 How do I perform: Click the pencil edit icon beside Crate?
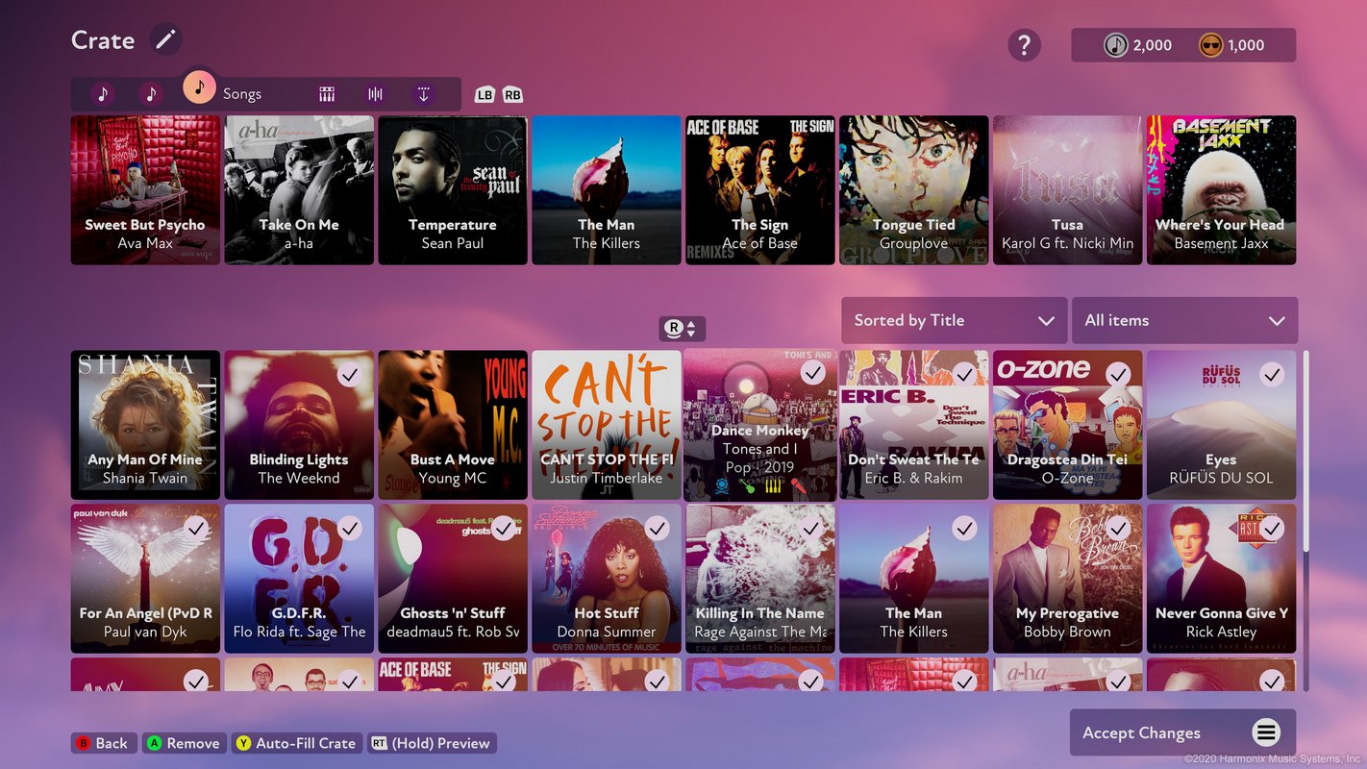165,39
